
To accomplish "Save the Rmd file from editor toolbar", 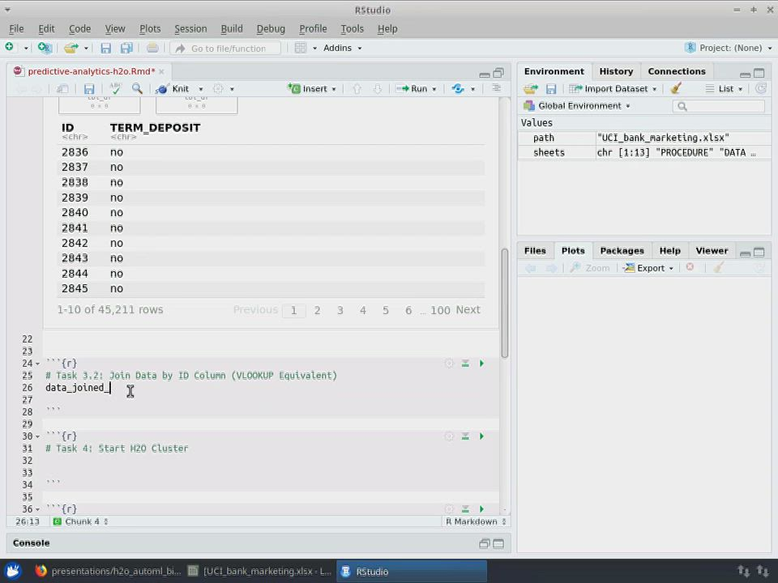I will point(89,89).
